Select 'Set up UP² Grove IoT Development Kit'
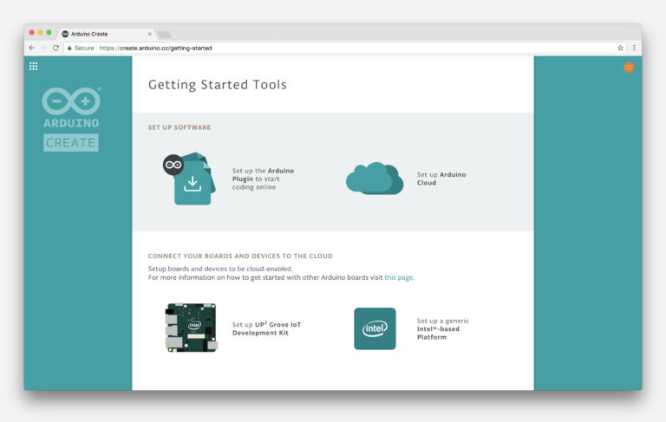The width and height of the screenshot is (666, 422). pos(267,328)
